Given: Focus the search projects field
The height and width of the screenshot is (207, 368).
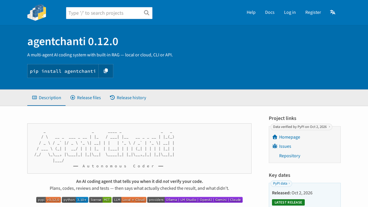Looking at the screenshot, I should coord(109,13).
